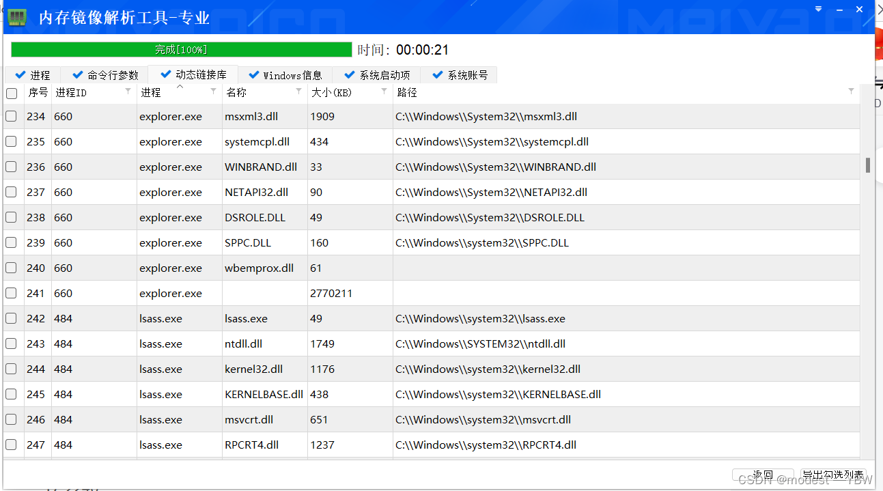Switch to the Windows信息 tab
883x491 pixels.
(x=286, y=75)
